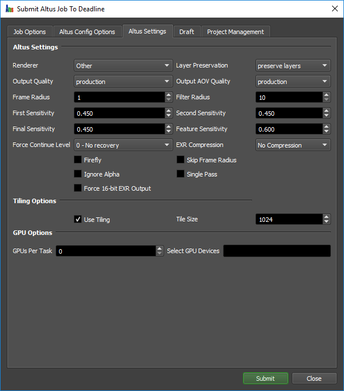This screenshot has width=344, height=391.
Task: Toggle the Single Pass checkbox
Action: coord(181,174)
